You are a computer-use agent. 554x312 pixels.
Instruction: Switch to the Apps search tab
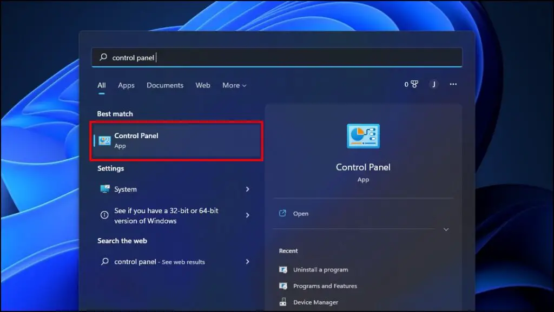tap(126, 85)
